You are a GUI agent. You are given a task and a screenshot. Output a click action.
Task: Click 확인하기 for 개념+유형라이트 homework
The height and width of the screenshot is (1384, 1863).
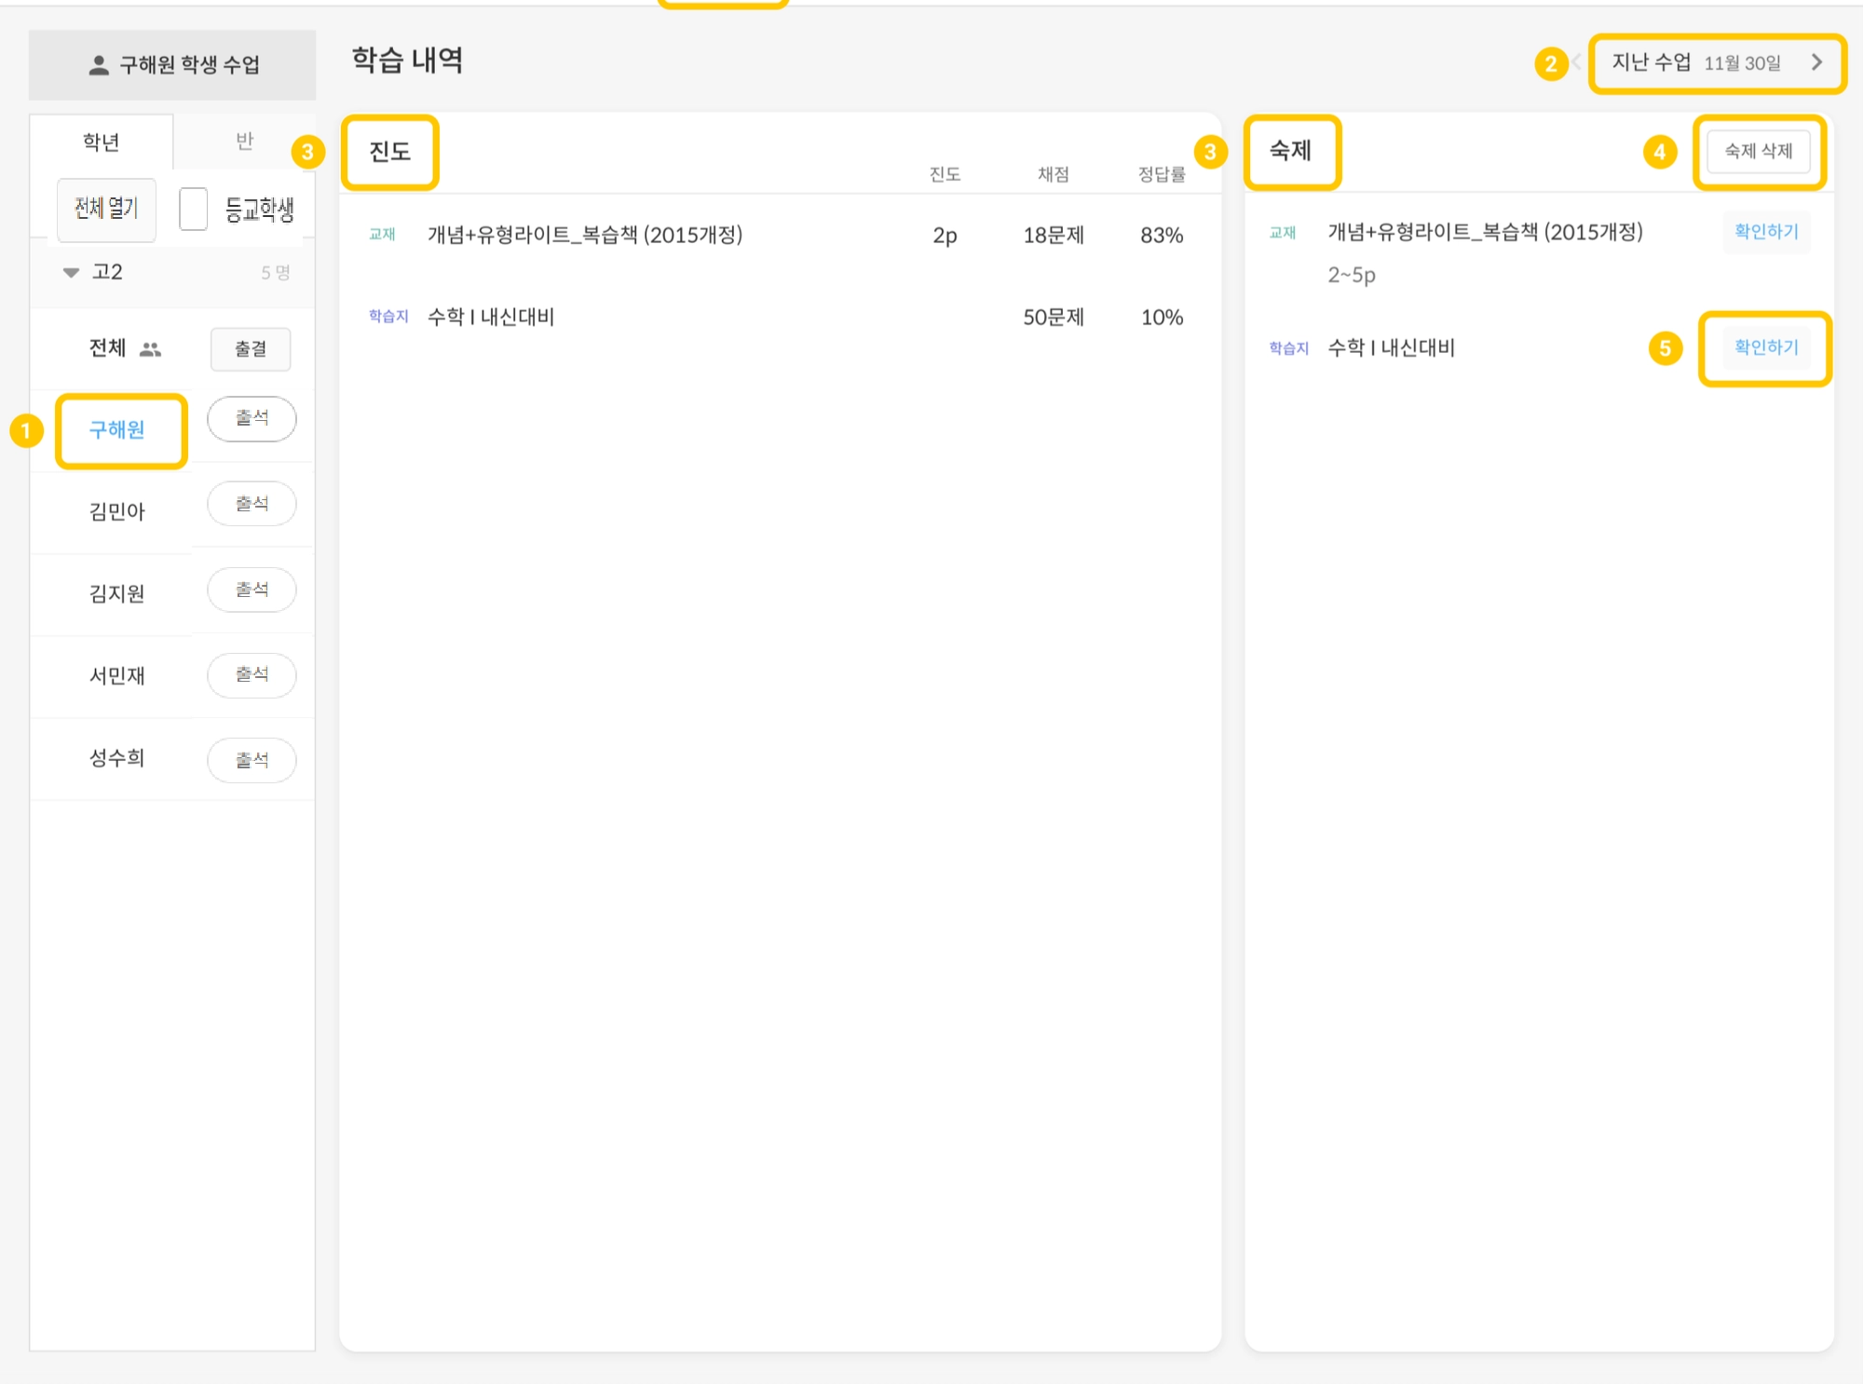tap(1765, 232)
